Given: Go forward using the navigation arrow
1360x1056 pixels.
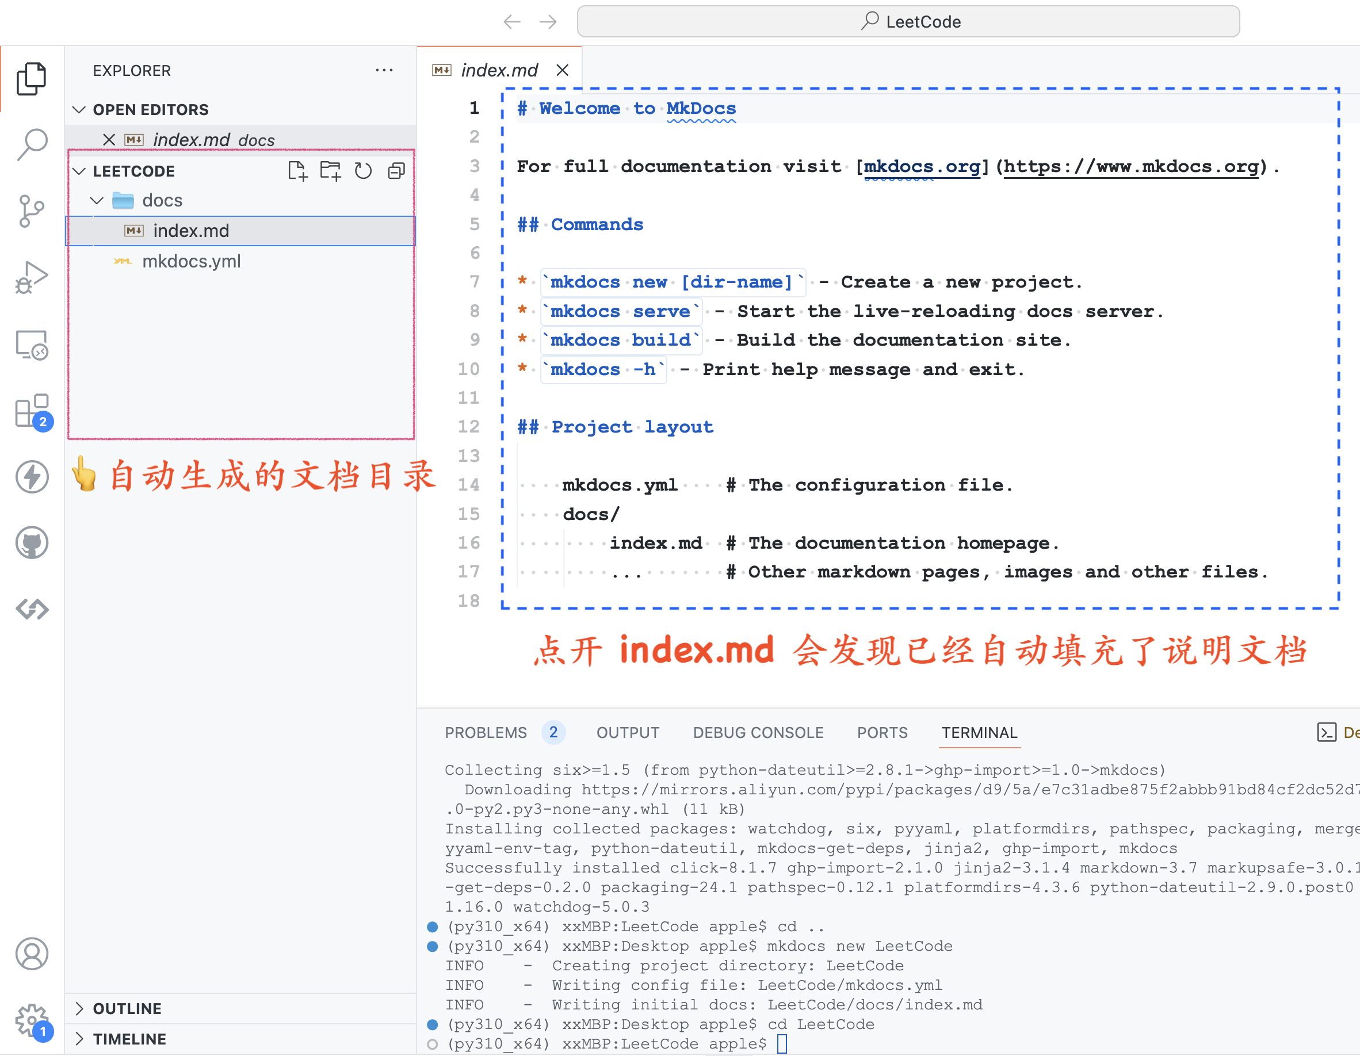Looking at the screenshot, I should 548,22.
